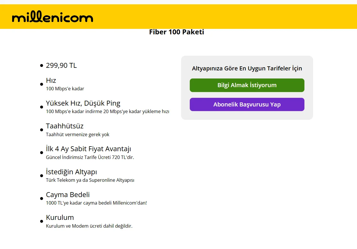Click the Taahhüt vermenize gerek yok text
The width and height of the screenshot is (357, 249).
(x=77, y=134)
